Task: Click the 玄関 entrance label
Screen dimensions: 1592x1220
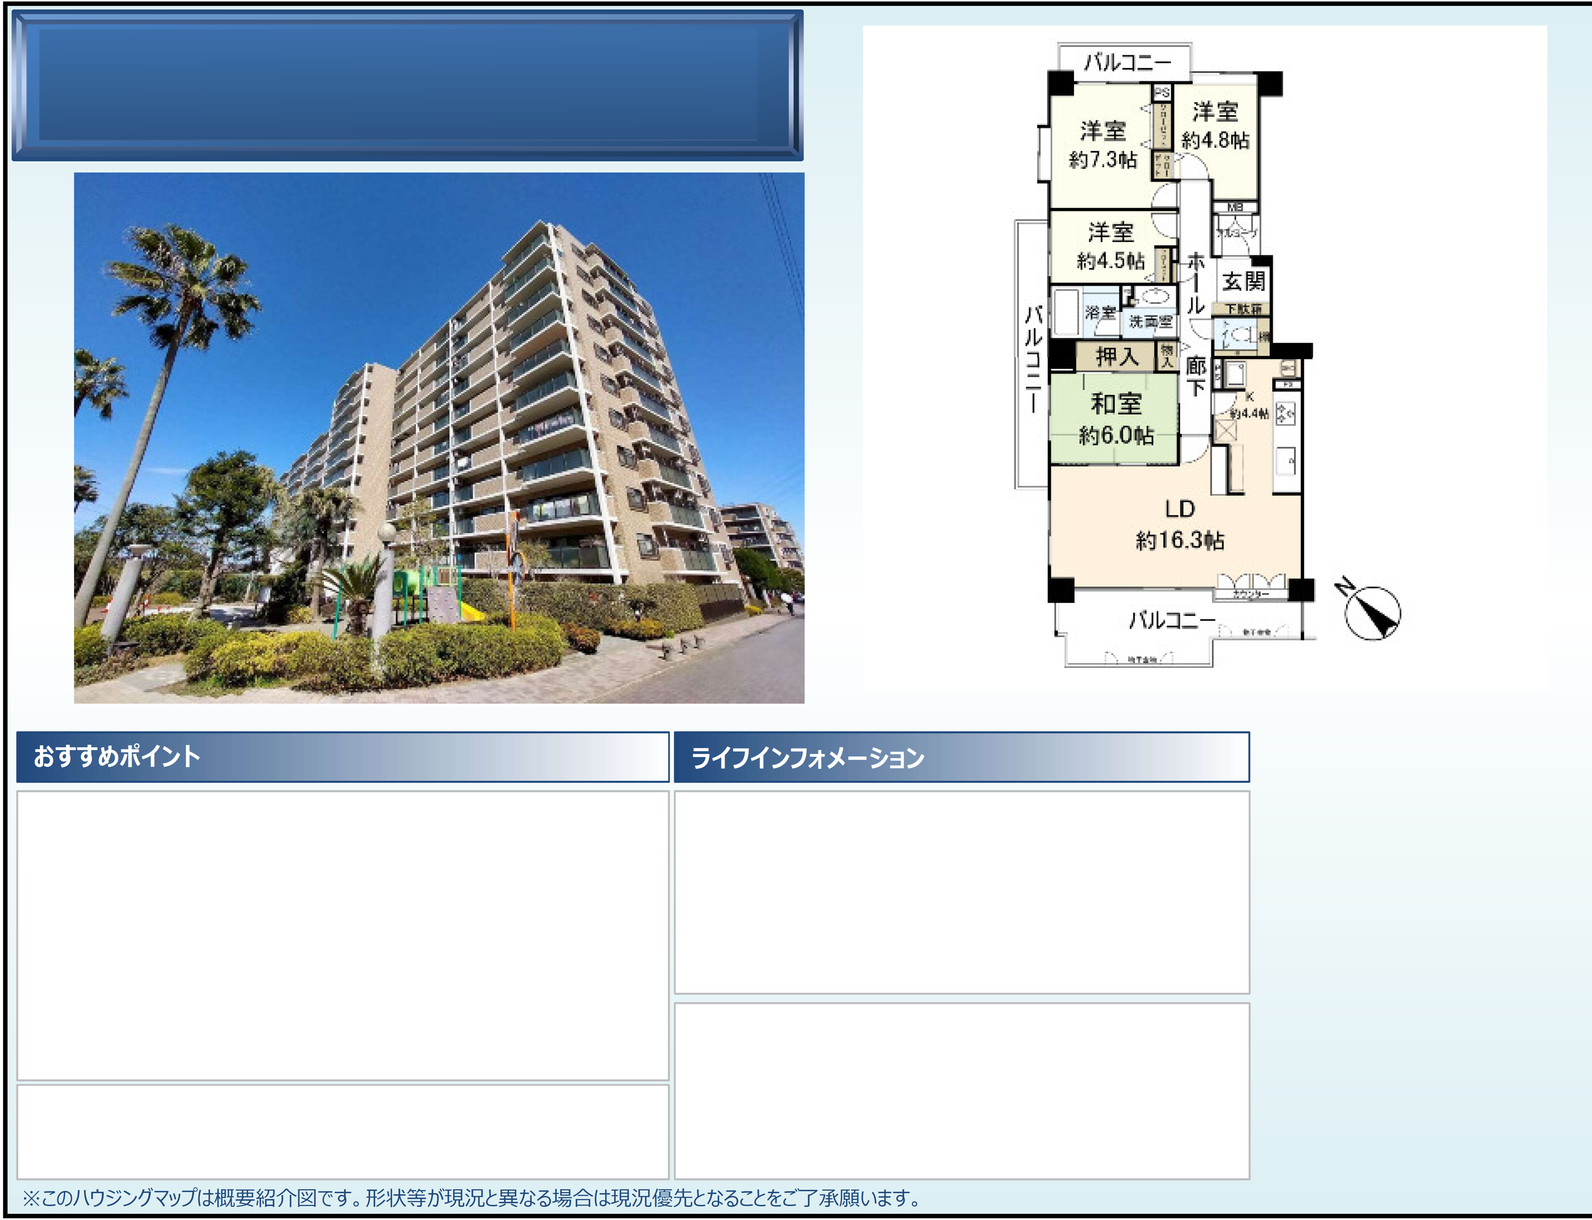Action: click(x=1243, y=281)
